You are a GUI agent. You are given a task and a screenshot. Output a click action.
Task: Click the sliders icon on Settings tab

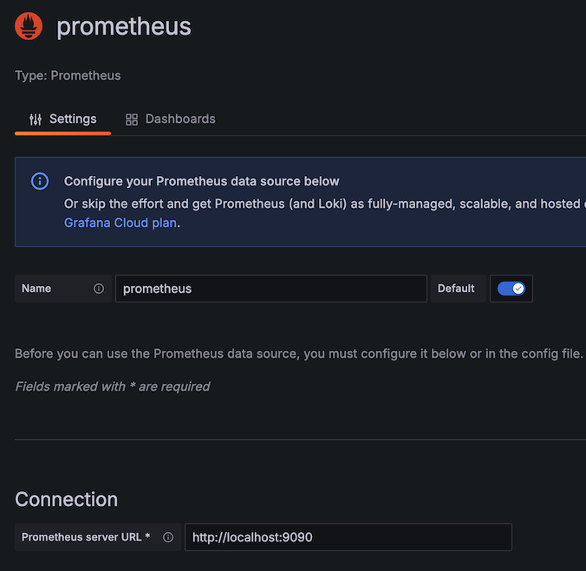pyautogui.click(x=36, y=119)
